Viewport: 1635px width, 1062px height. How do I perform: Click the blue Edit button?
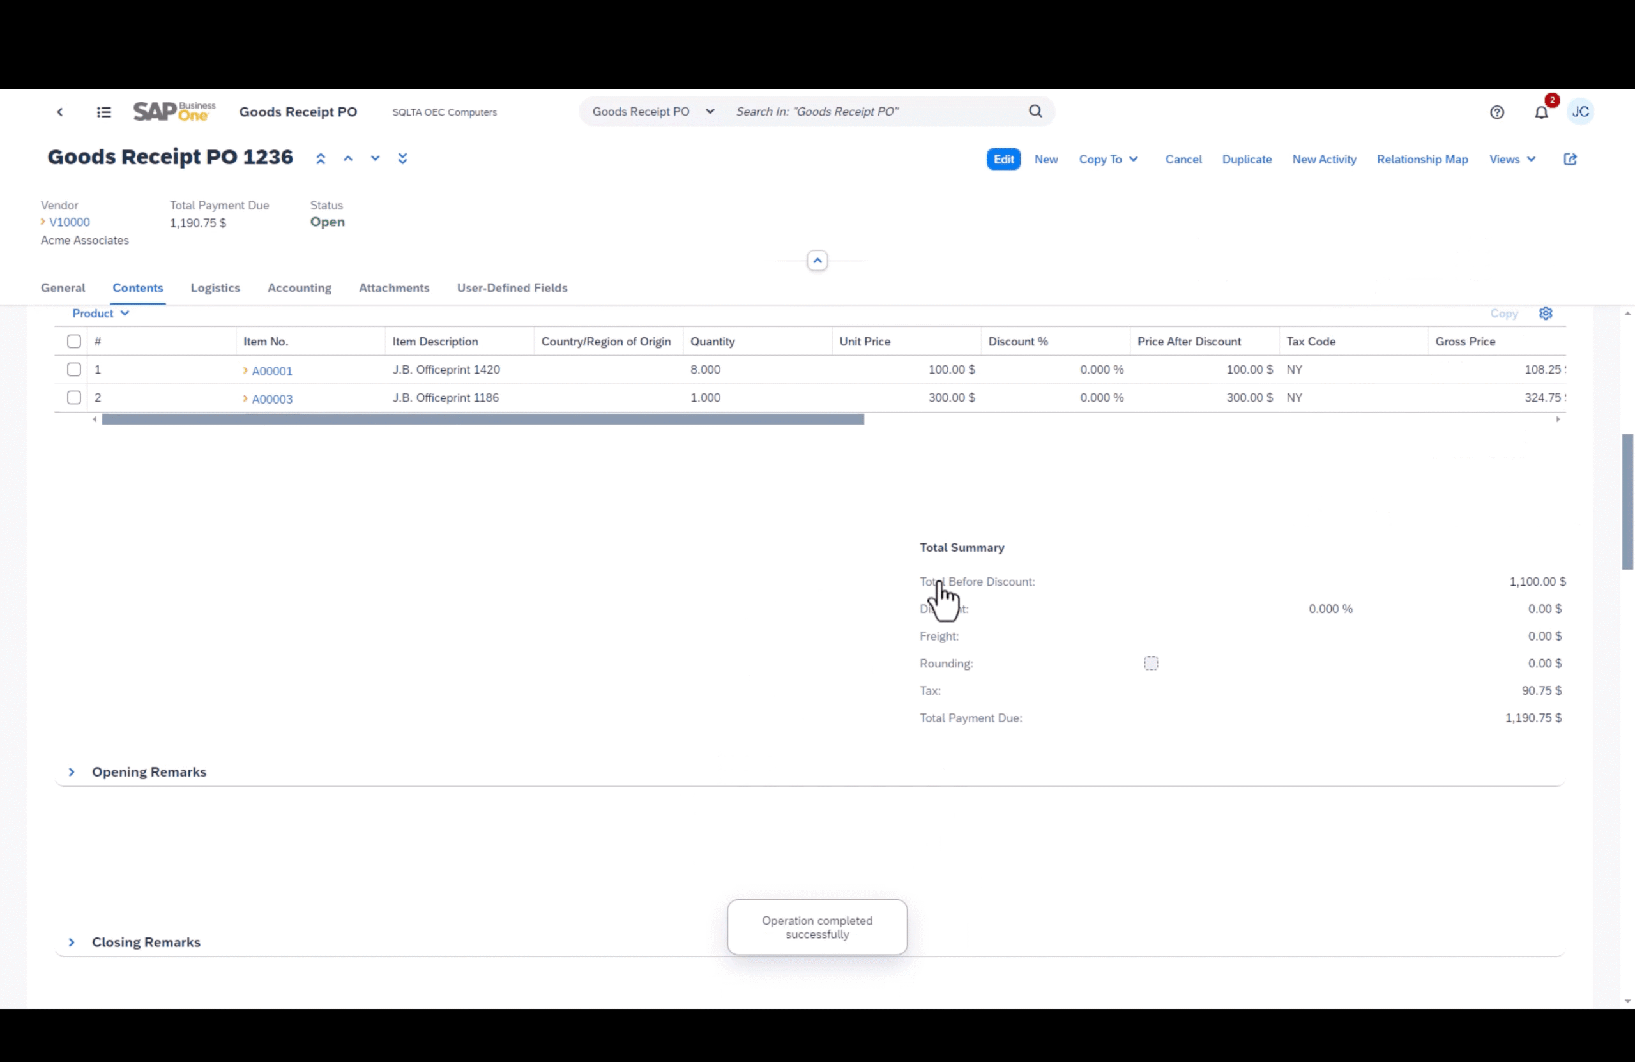pyautogui.click(x=1003, y=160)
